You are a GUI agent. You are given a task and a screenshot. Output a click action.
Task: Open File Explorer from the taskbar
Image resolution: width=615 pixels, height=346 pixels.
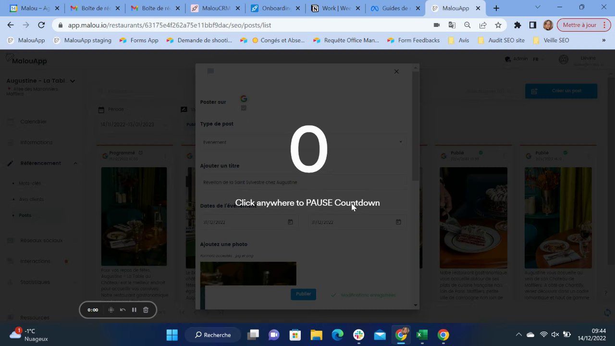coord(316,335)
